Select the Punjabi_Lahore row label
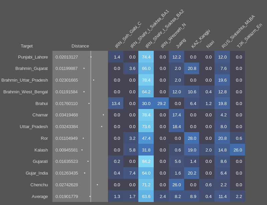This screenshot has height=205, width=267. 33,57
